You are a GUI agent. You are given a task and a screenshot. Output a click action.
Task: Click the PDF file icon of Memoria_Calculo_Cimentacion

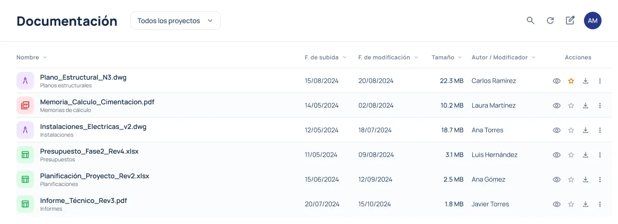point(25,105)
